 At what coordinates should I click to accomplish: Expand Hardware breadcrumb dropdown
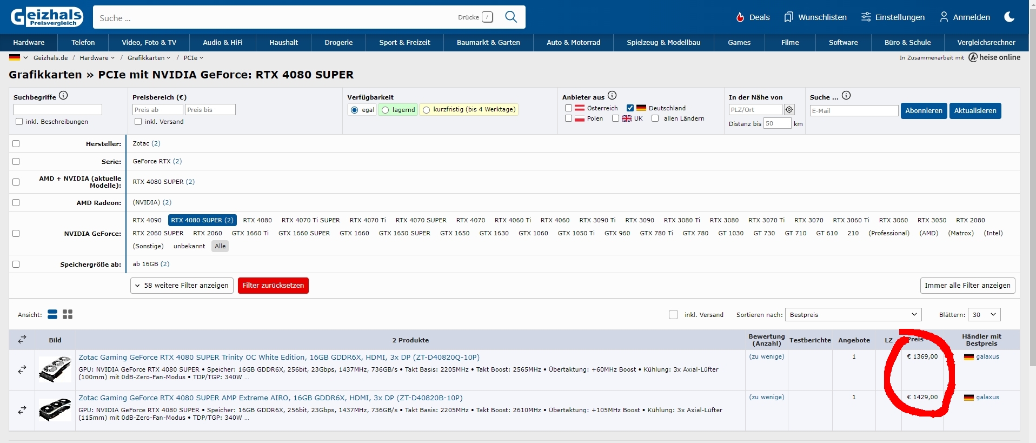click(97, 58)
